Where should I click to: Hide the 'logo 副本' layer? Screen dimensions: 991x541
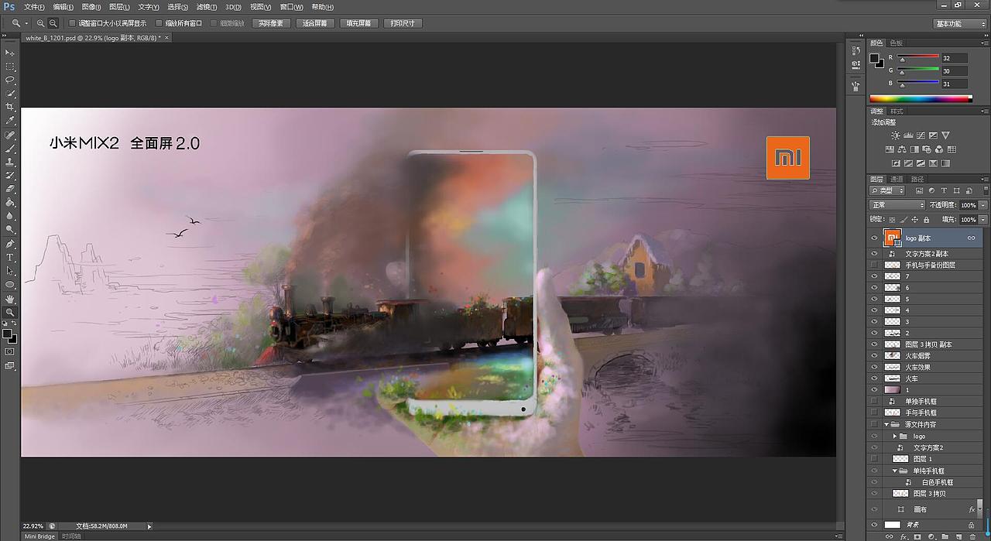(x=874, y=238)
